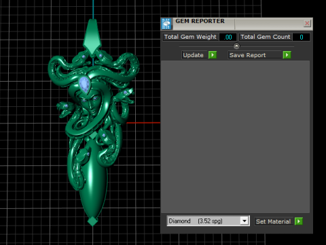Click the GEM REPORTER title bar text
This screenshot has width=326, height=245.
pyautogui.click(x=200, y=21)
